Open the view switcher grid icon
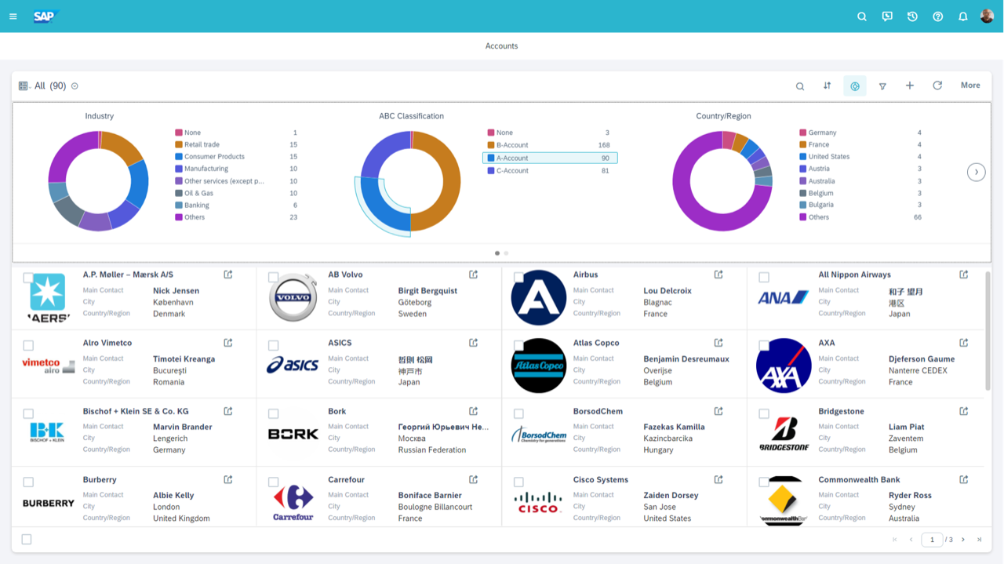Viewport: 1004px width, 564px height. point(24,86)
